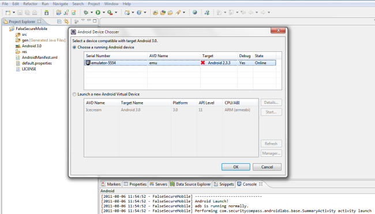Click OK in Android Device Chooser
The image size is (375, 214).
pos(236,167)
